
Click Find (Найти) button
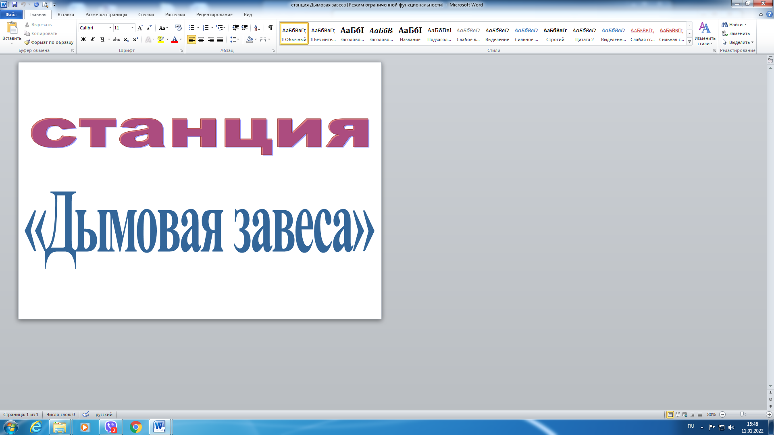click(734, 25)
